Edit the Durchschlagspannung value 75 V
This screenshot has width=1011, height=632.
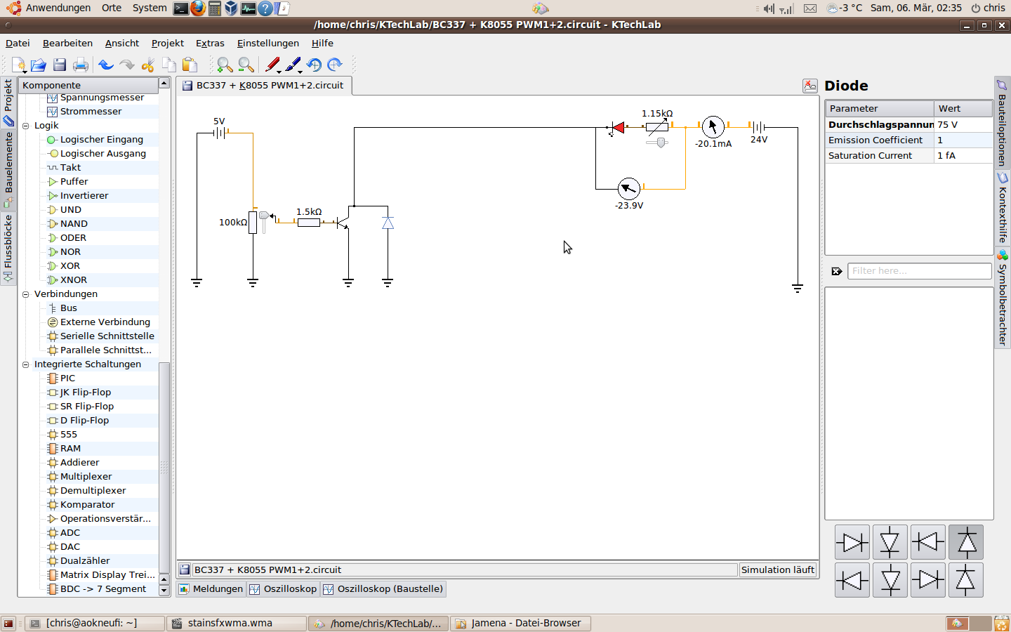tap(963, 125)
